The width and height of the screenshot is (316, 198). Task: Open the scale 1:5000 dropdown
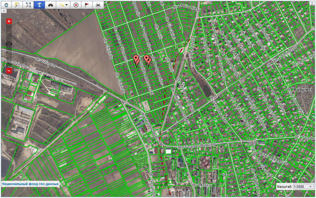(x=303, y=187)
